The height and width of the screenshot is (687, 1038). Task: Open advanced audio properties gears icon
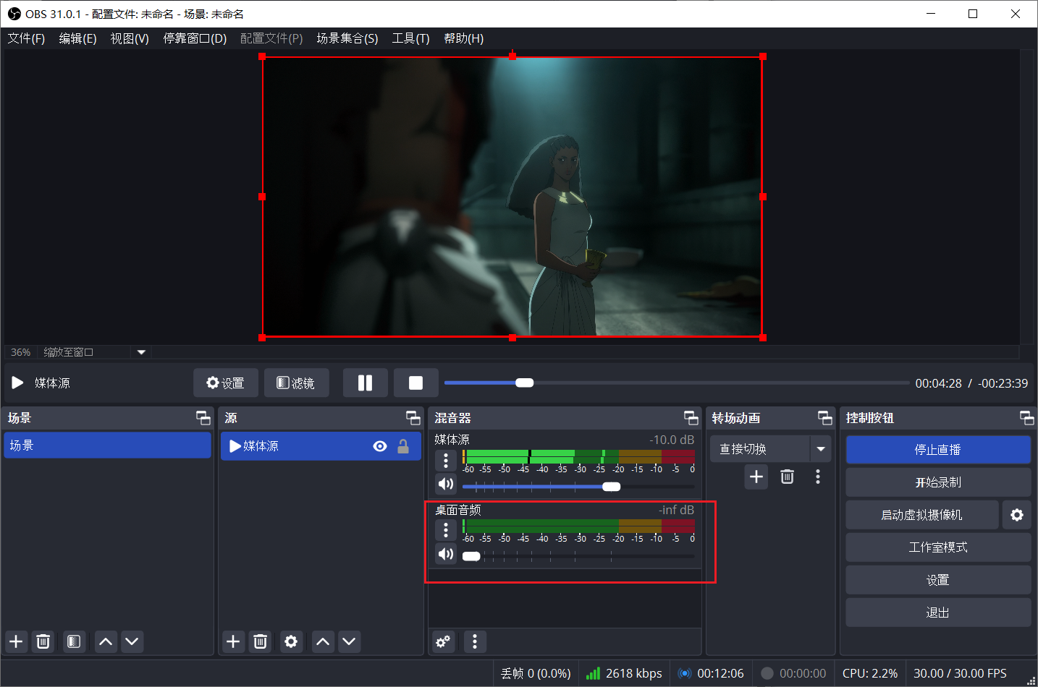(x=443, y=641)
